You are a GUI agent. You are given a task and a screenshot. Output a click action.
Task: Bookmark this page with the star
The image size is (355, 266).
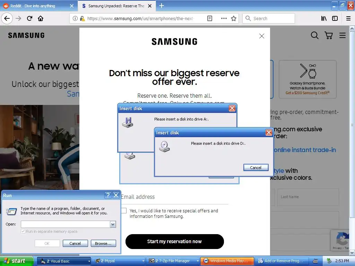(234, 18)
